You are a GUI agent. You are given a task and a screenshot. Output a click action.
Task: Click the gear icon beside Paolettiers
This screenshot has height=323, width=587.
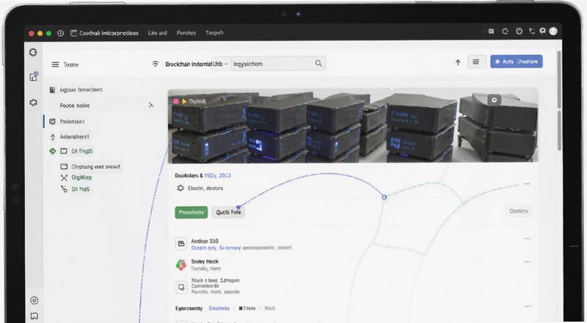point(52,121)
